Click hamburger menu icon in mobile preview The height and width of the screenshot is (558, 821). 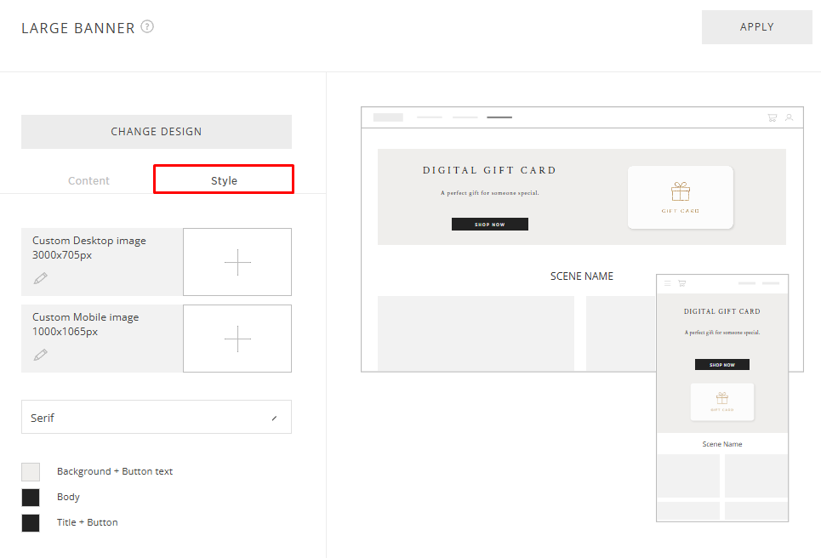(x=668, y=283)
